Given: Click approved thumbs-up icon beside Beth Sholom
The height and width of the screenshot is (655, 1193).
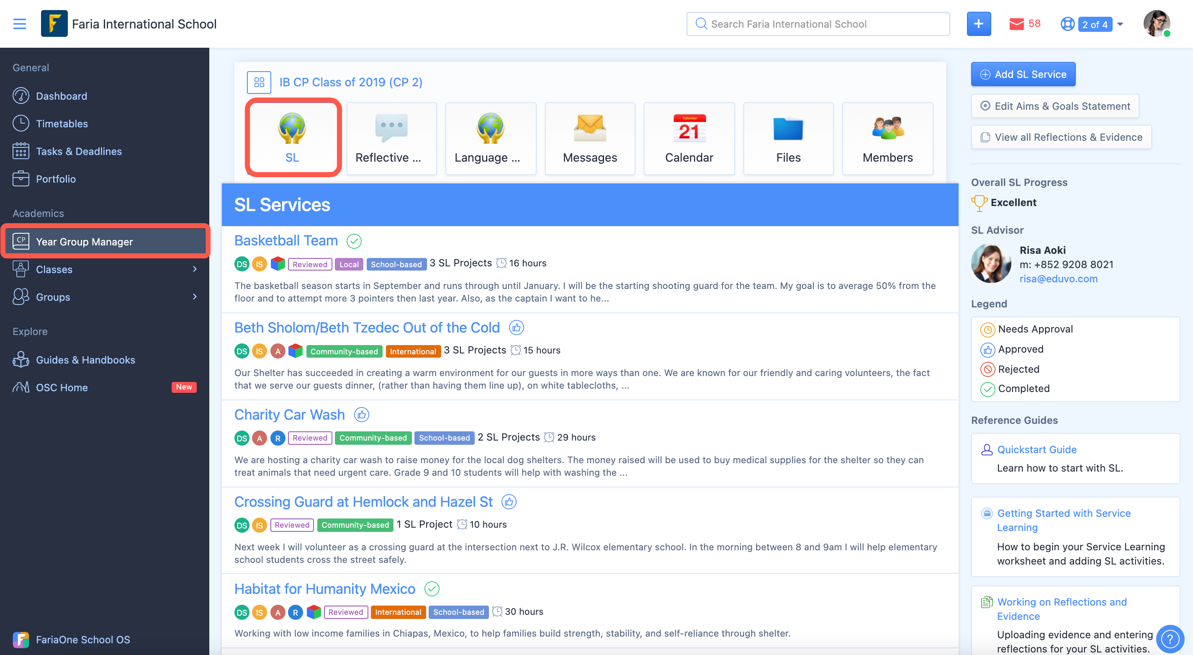Looking at the screenshot, I should point(516,327).
